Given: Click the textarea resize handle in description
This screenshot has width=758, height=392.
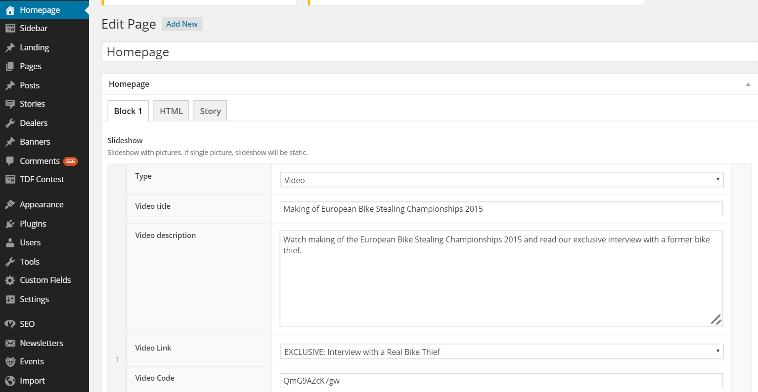Looking at the screenshot, I should (716, 319).
